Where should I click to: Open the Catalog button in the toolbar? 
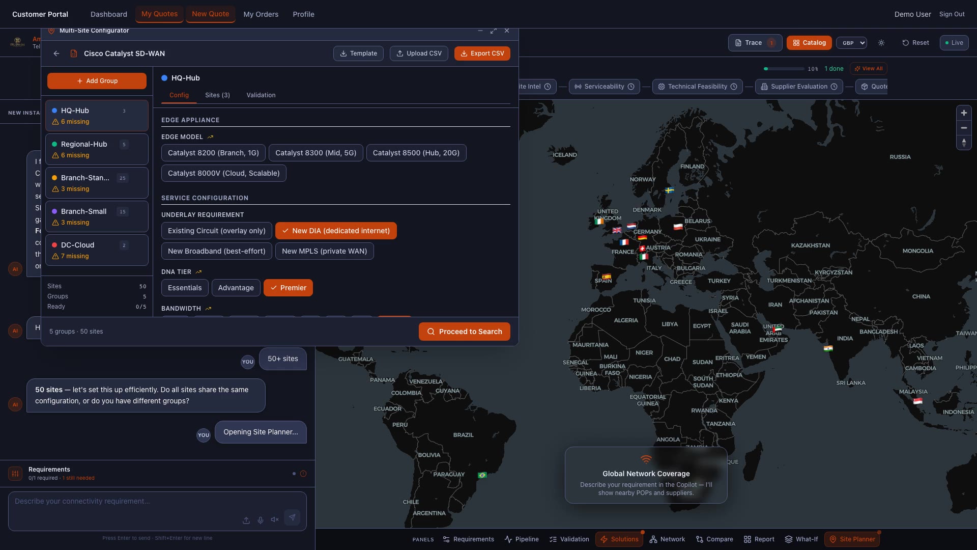809,43
